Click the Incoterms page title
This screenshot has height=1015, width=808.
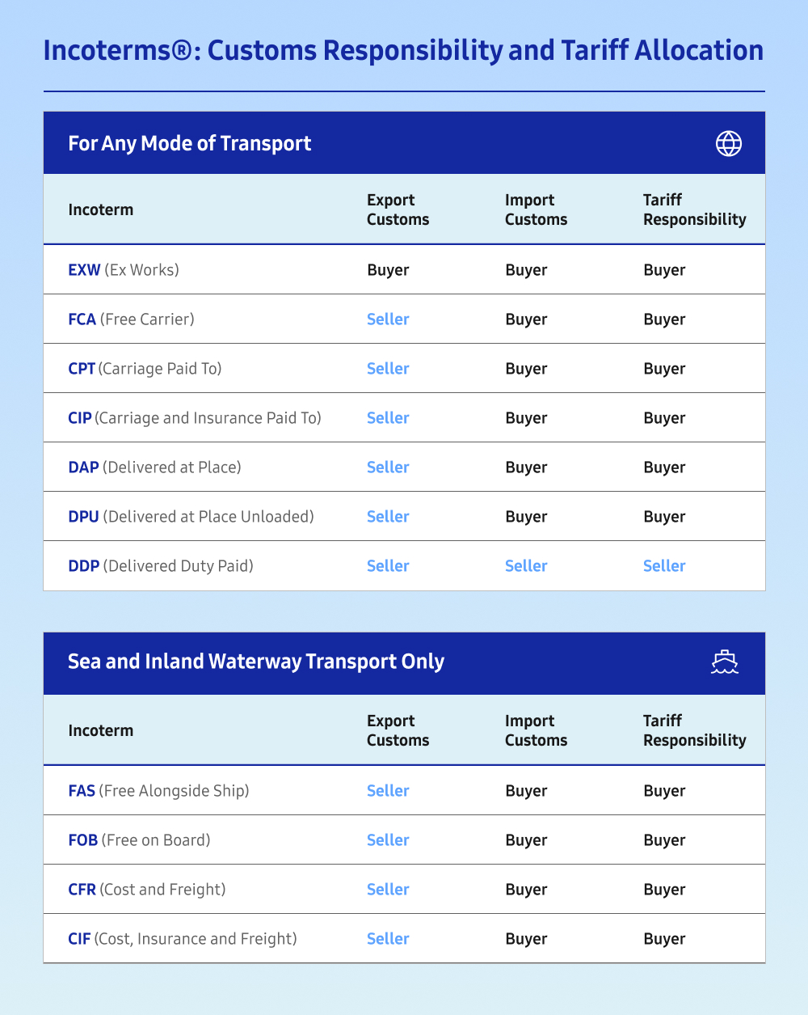point(403,50)
